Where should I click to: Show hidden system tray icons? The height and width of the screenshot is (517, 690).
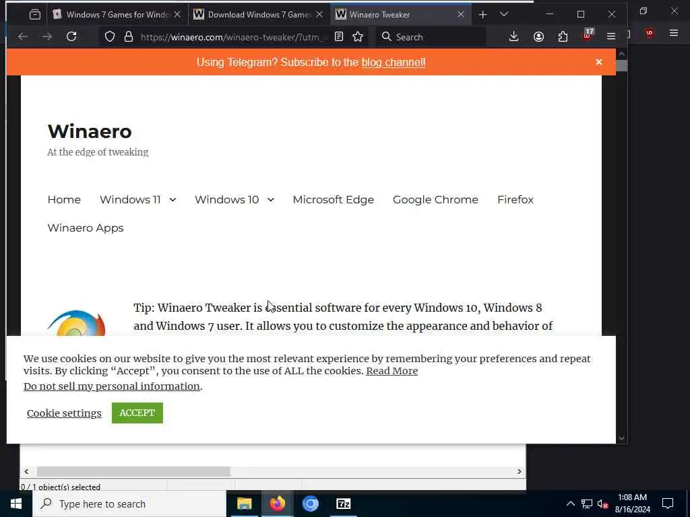tap(570, 504)
